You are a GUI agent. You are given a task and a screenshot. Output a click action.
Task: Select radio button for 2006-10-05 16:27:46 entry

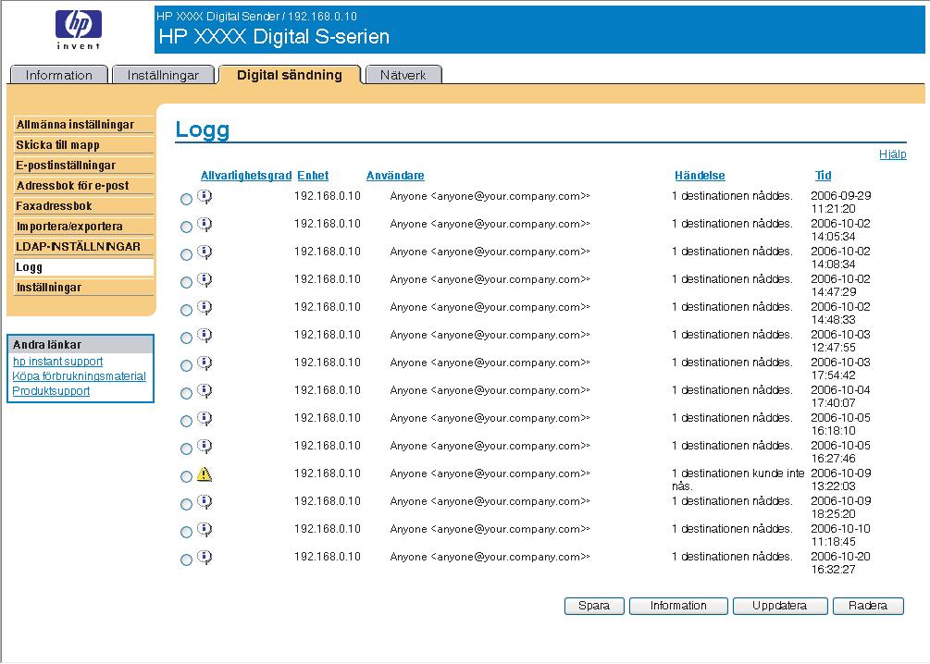pos(186,449)
